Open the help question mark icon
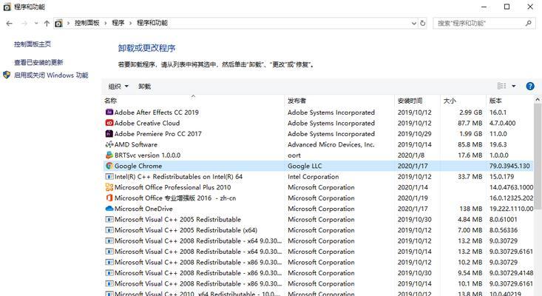Viewport: 542px width, 296px height. point(530,86)
